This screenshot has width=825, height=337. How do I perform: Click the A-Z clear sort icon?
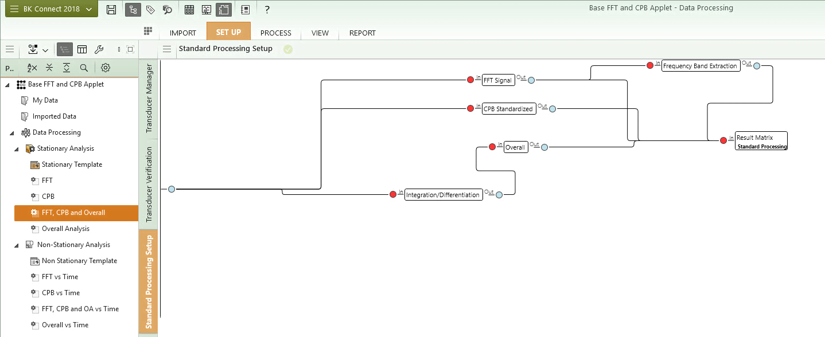tap(32, 68)
